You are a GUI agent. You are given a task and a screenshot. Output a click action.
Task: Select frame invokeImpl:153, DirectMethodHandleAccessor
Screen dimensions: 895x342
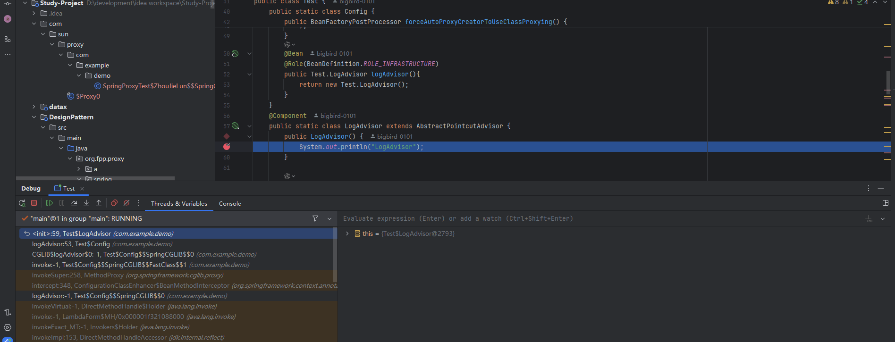(177, 337)
